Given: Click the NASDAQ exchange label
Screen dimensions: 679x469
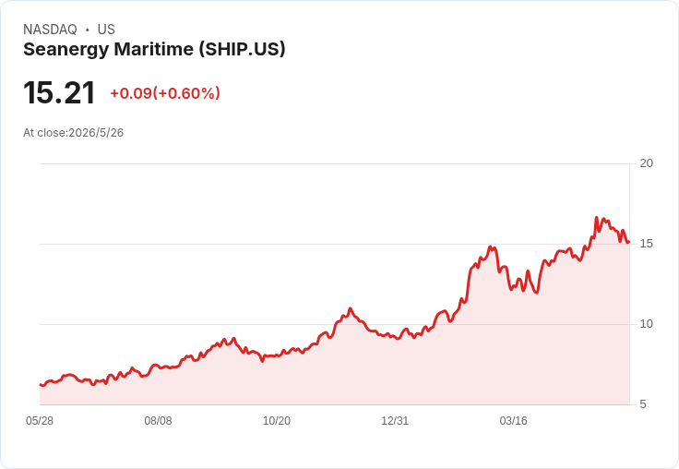Looking at the screenshot, I should 50,30.
